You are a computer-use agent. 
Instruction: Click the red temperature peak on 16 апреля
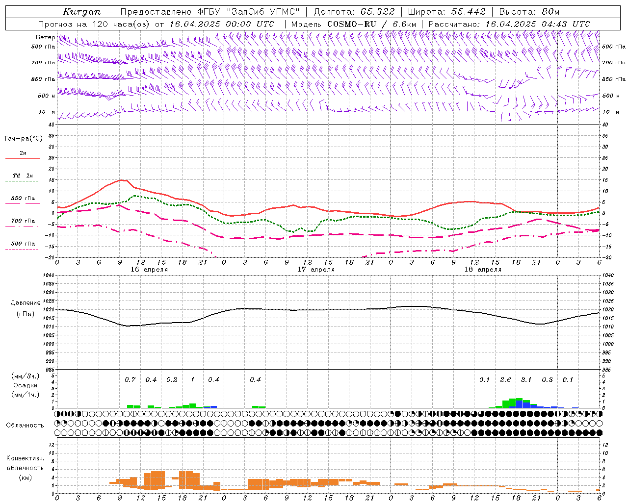(x=121, y=180)
